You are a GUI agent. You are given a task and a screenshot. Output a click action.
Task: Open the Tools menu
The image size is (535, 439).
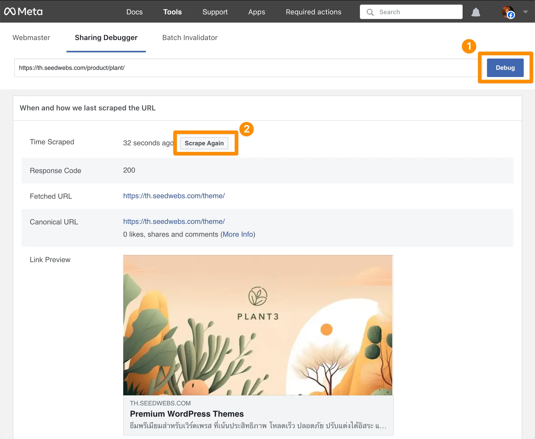(173, 12)
